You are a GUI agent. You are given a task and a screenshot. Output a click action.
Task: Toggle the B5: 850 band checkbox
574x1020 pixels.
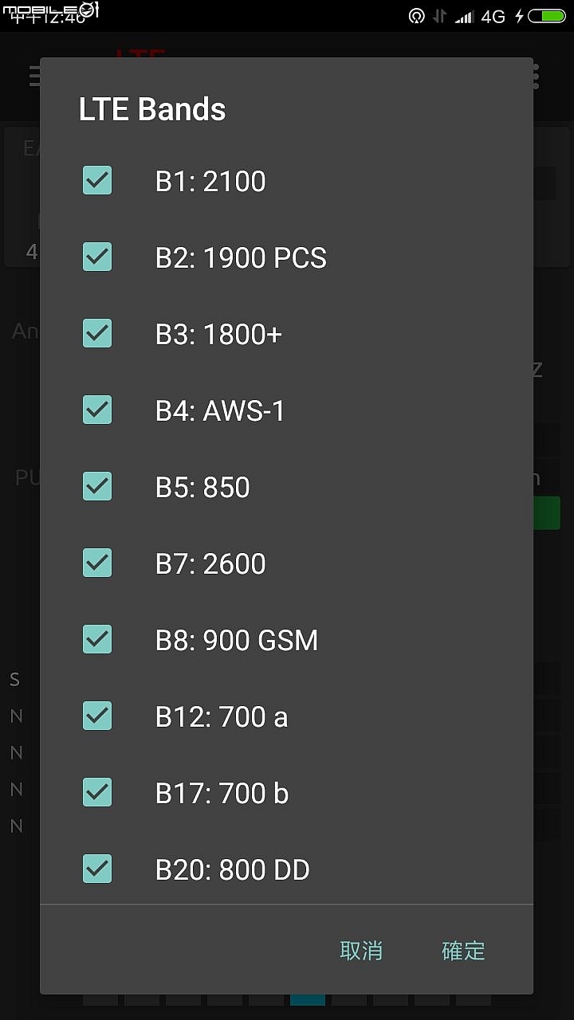(x=97, y=487)
